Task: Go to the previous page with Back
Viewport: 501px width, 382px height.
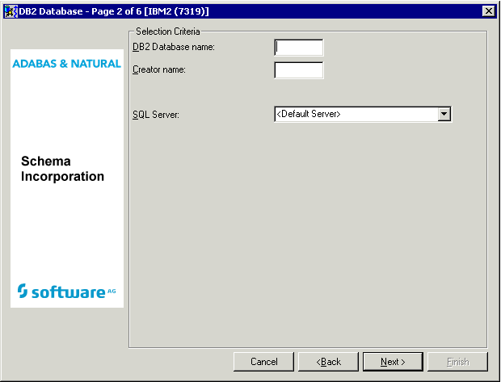Action: point(328,362)
